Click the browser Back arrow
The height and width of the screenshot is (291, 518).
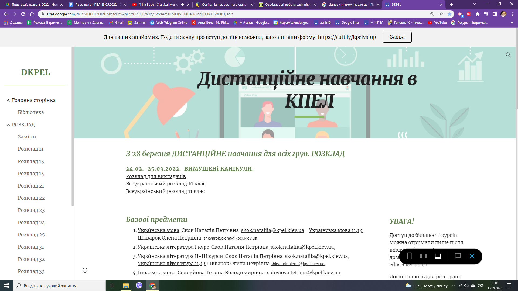tap(6, 14)
